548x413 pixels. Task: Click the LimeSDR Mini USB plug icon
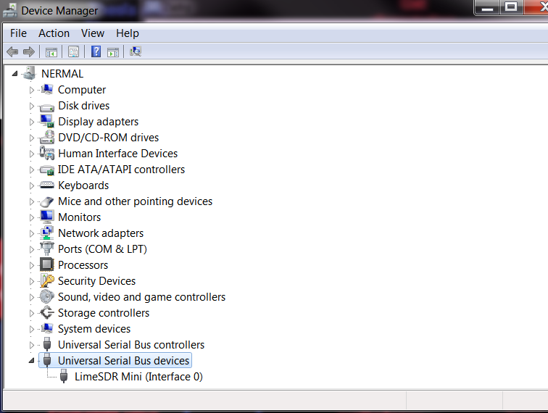pyautogui.click(x=64, y=377)
